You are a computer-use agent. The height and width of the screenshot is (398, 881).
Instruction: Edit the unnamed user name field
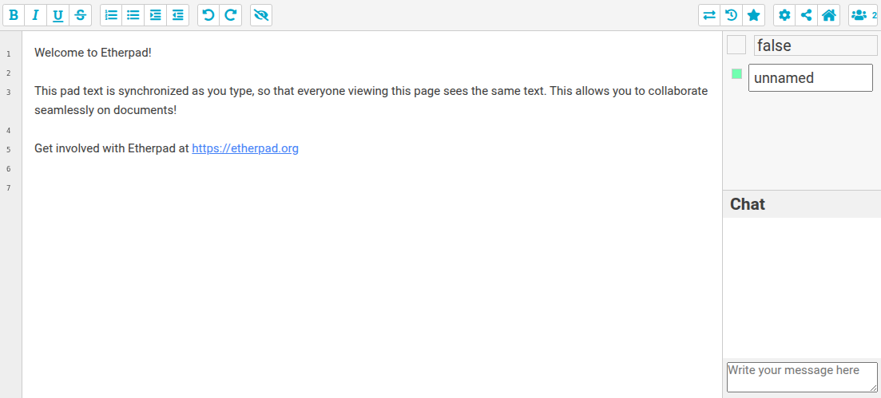pyautogui.click(x=810, y=78)
